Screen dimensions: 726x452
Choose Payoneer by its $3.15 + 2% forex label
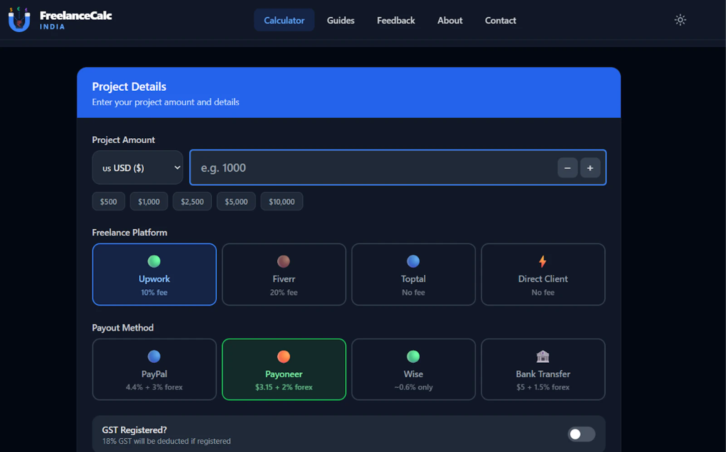click(284, 387)
